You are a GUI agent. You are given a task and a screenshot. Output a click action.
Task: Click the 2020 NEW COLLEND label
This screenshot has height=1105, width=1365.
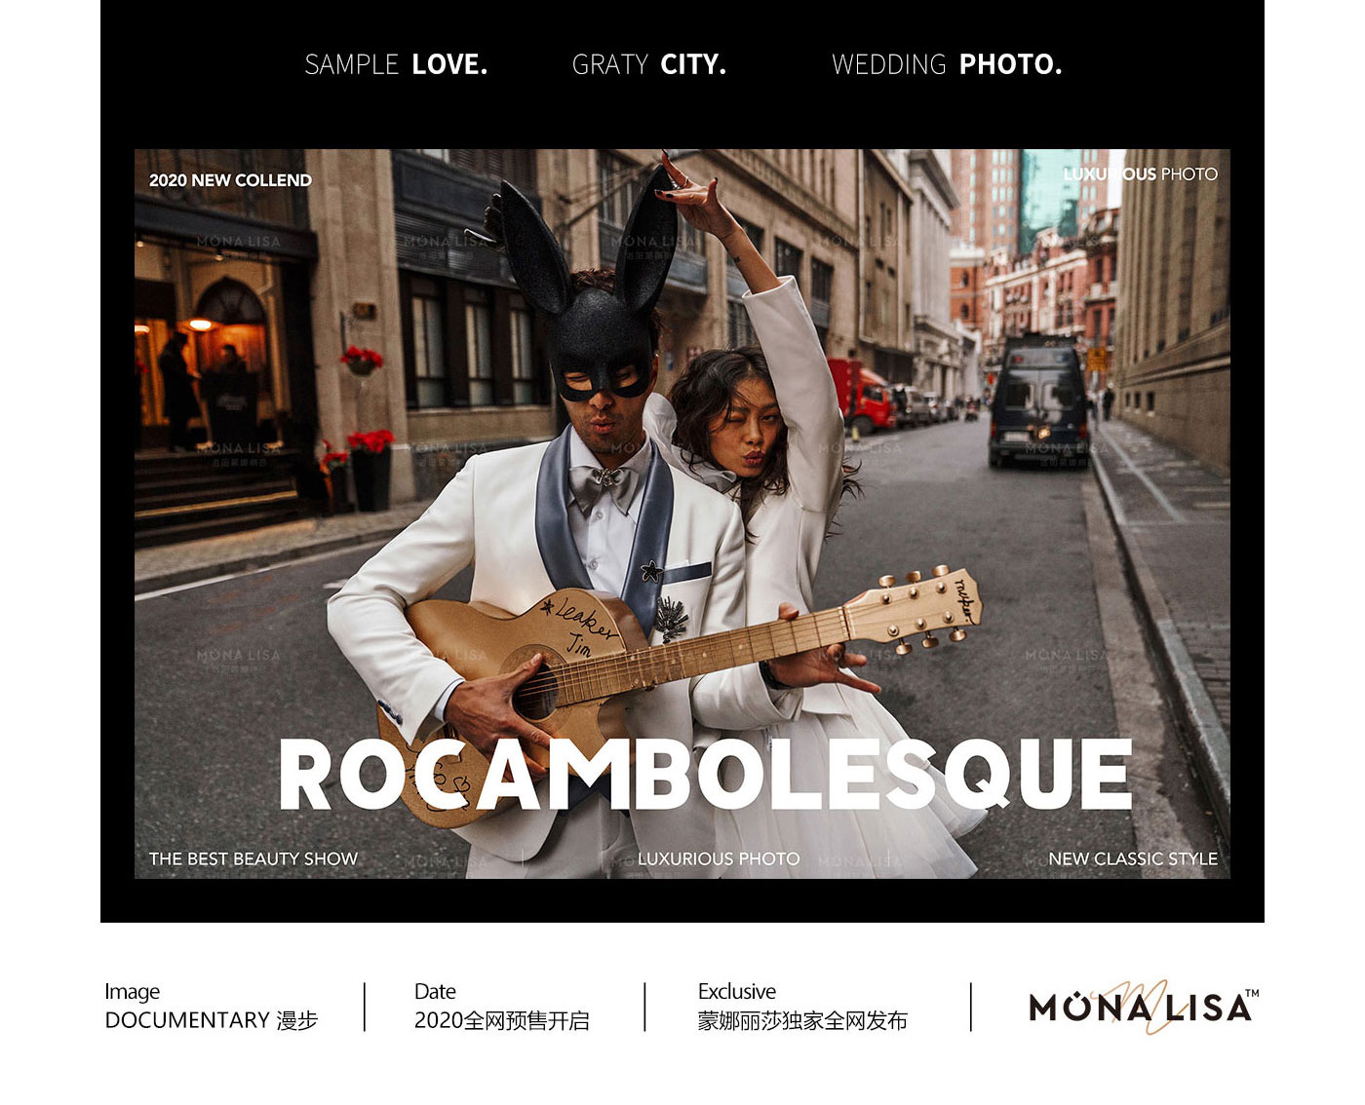point(230,180)
